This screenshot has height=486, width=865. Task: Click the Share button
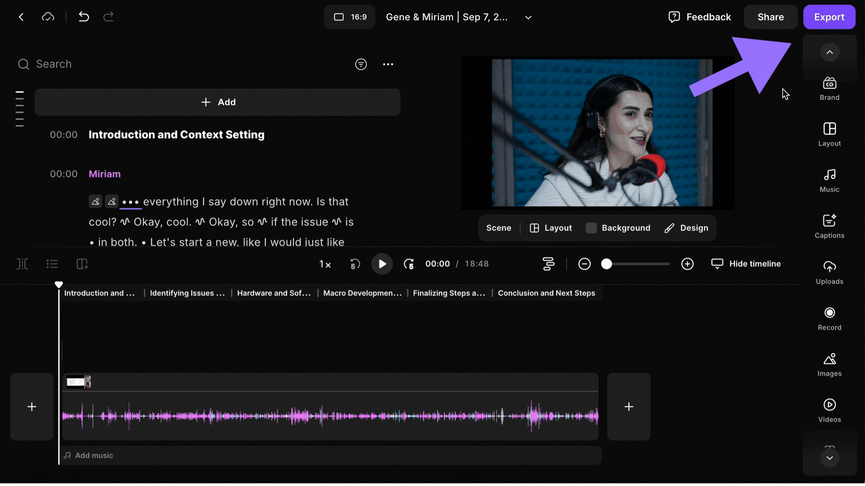click(770, 17)
